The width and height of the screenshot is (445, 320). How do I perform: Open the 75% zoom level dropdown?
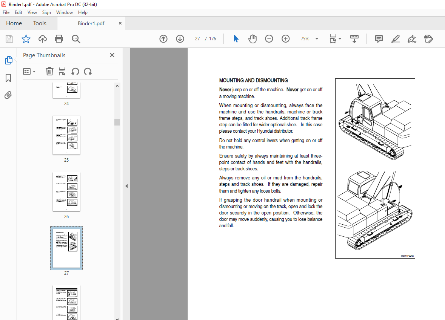[x=316, y=39]
